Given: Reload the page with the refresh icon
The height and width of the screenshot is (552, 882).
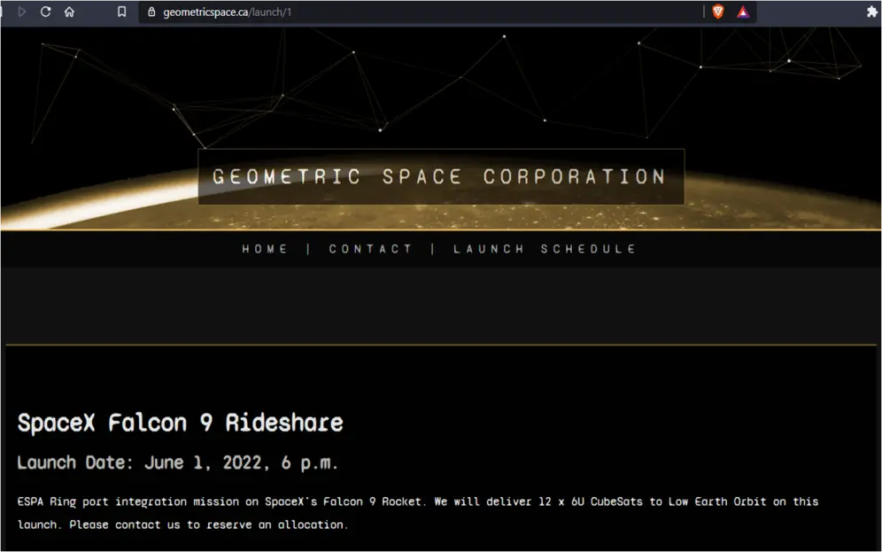Looking at the screenshot, I should point(45,12).
